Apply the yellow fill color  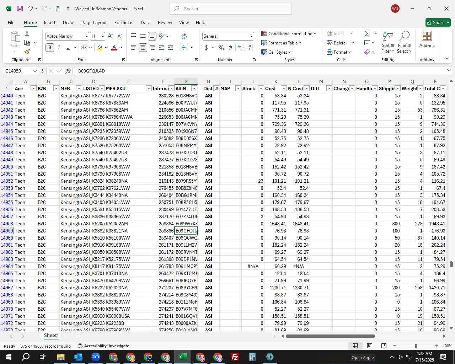coord(100,48)
